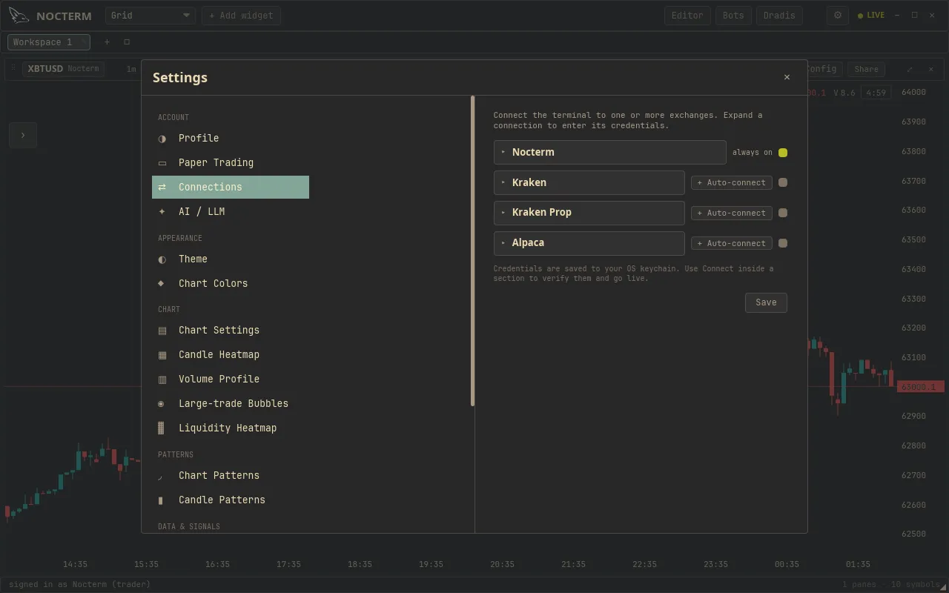The height and width of the screenshot is (593, 949).
Task: Expand the Kraken Prop connection section
Action: pyautogui.click(x=589, y=213)
